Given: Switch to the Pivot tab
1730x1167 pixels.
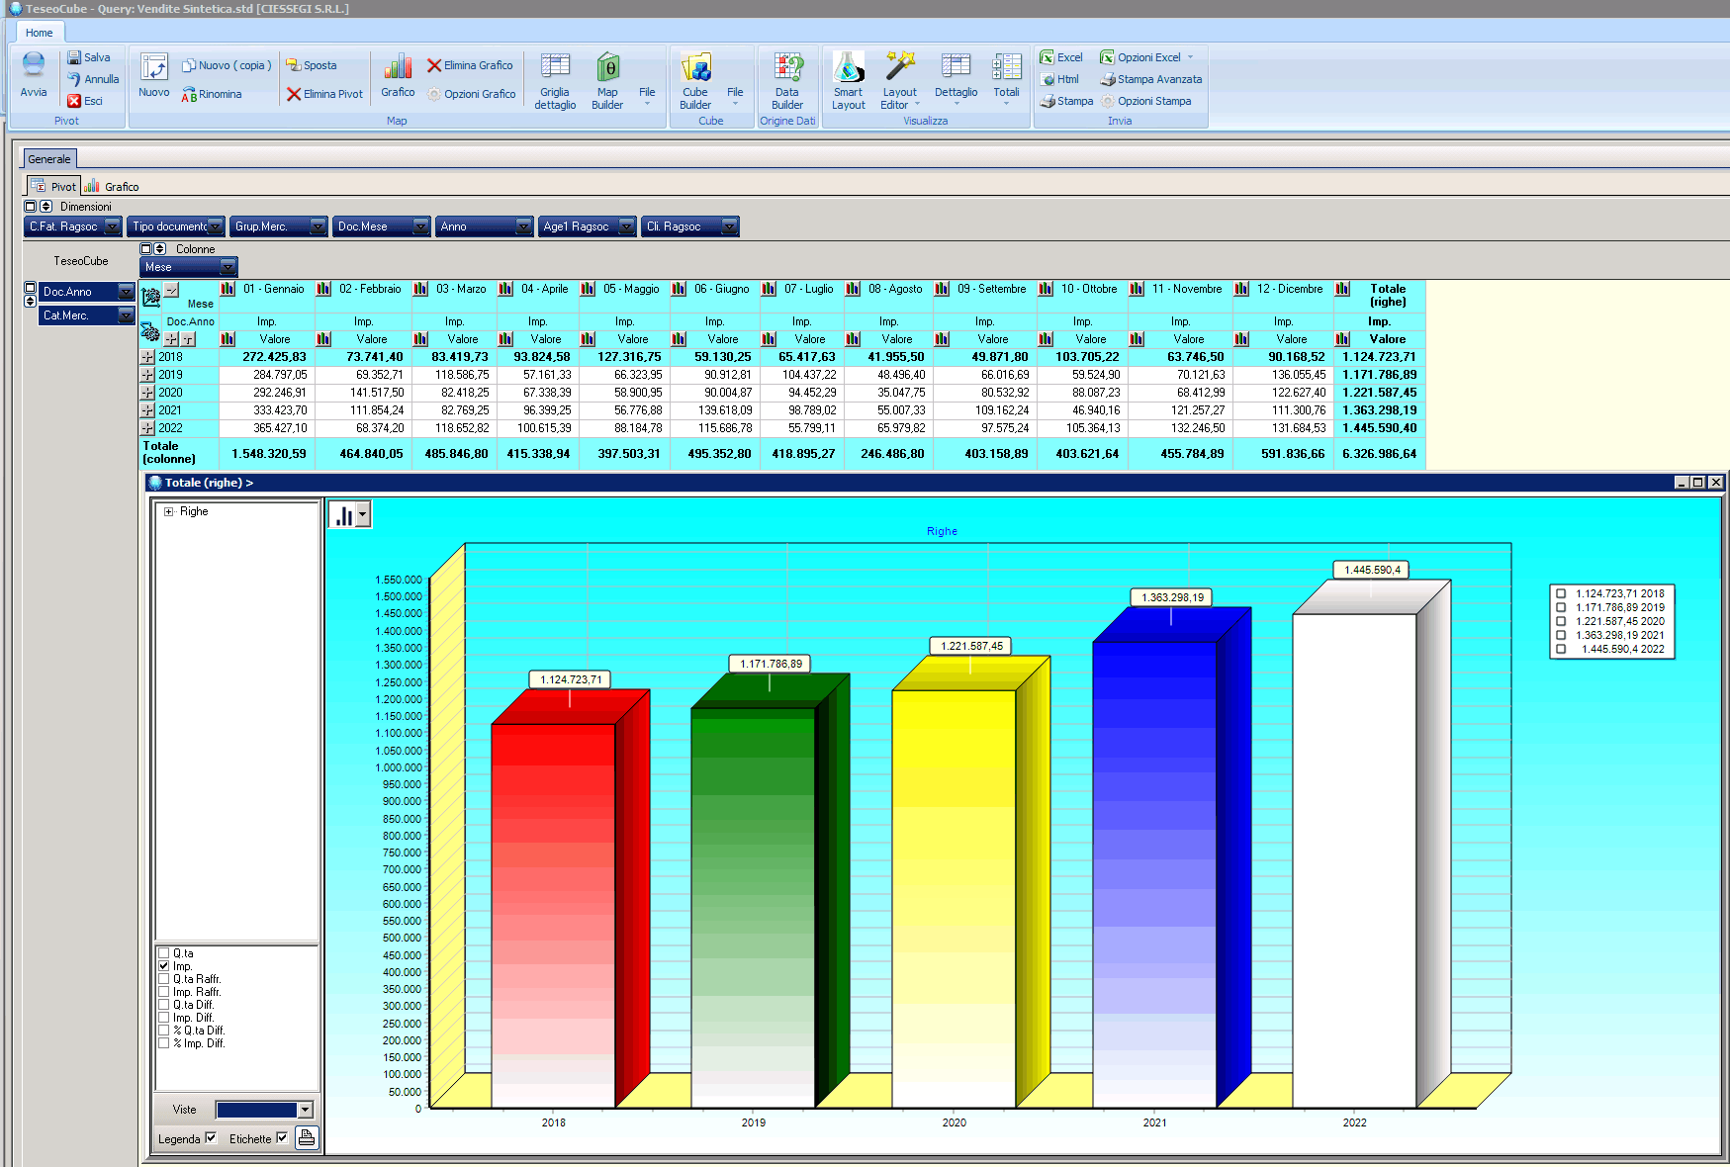Looking at the screenshot, I should pyautogui.click(x=53, y=186).
